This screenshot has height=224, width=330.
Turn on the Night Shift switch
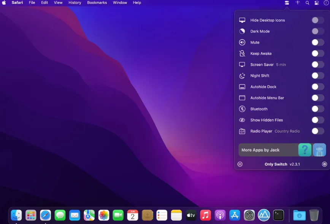pyautogui.click(x=318, y=76)
